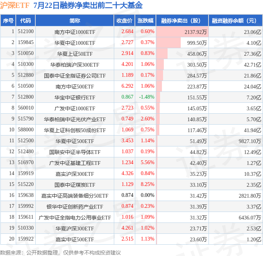
Task: Select fund name 广发中证1000ETF
Action: coord(75,108)
